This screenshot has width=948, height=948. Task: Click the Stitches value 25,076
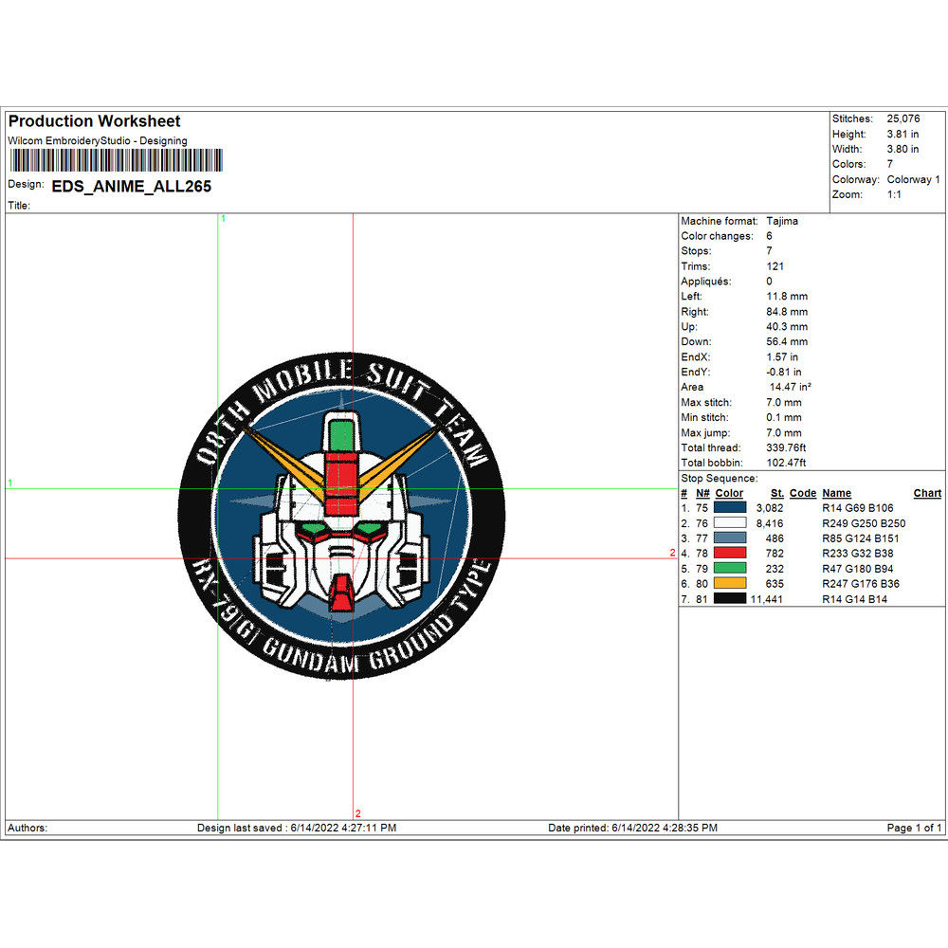pyautogui.click(x=902, y=118)
